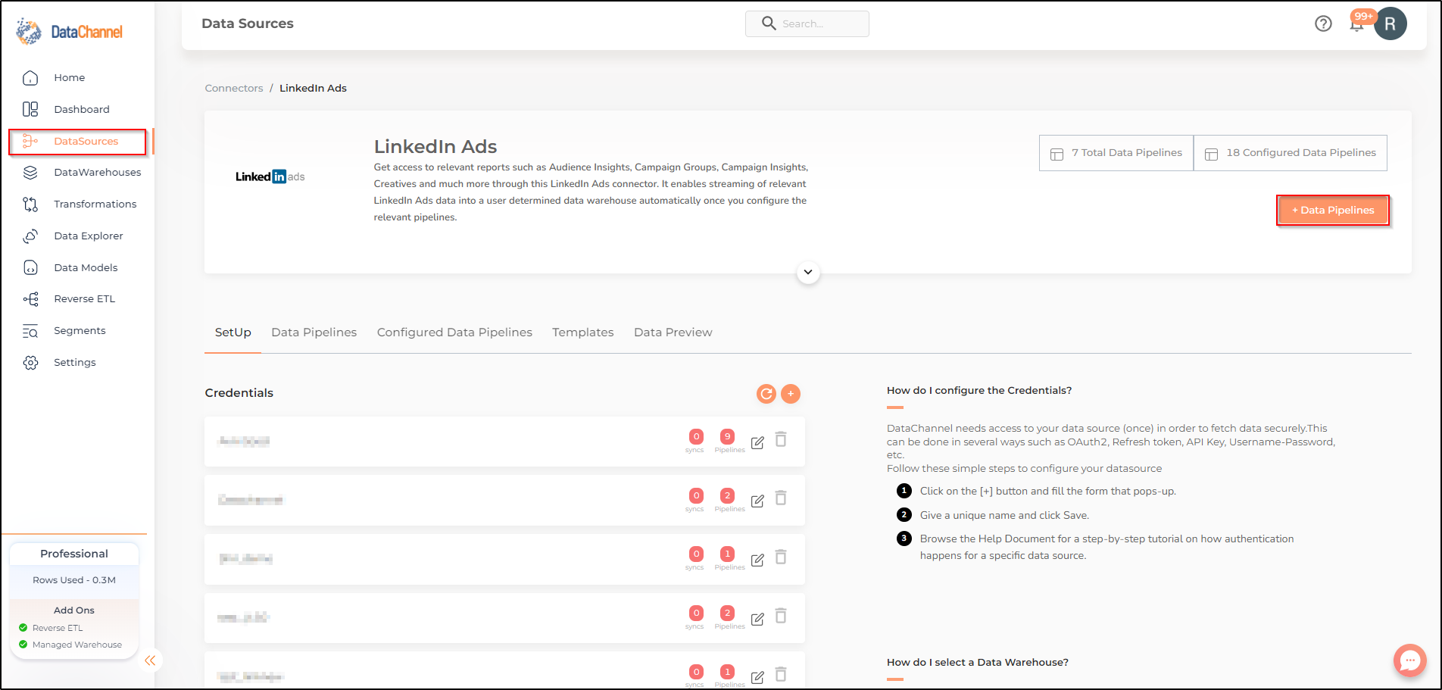The image size is (1442, 690).
Task: Go to Connectors breadcrumb link
Action: 234,88
